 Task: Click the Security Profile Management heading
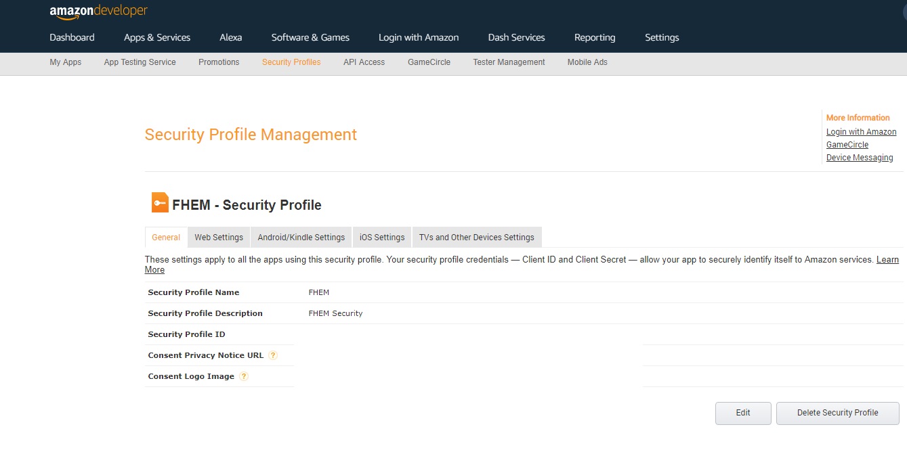tap(251, 135)
